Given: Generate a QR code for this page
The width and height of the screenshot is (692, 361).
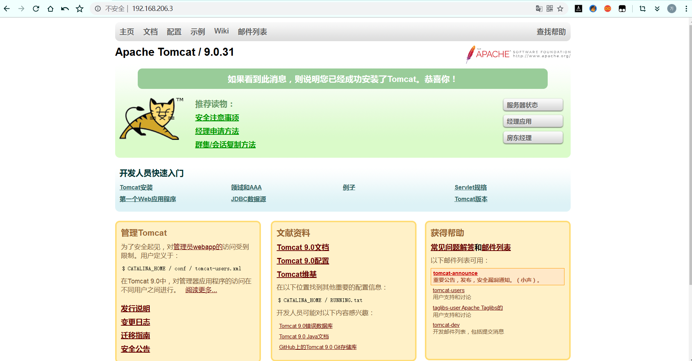Looking at the screenshot, I should coord(550,9).
